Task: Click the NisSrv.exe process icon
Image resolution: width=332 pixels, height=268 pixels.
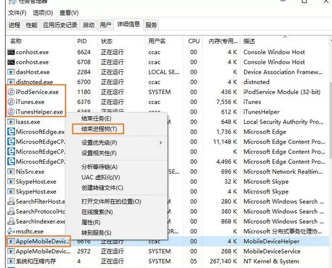Action: point(11,171)
